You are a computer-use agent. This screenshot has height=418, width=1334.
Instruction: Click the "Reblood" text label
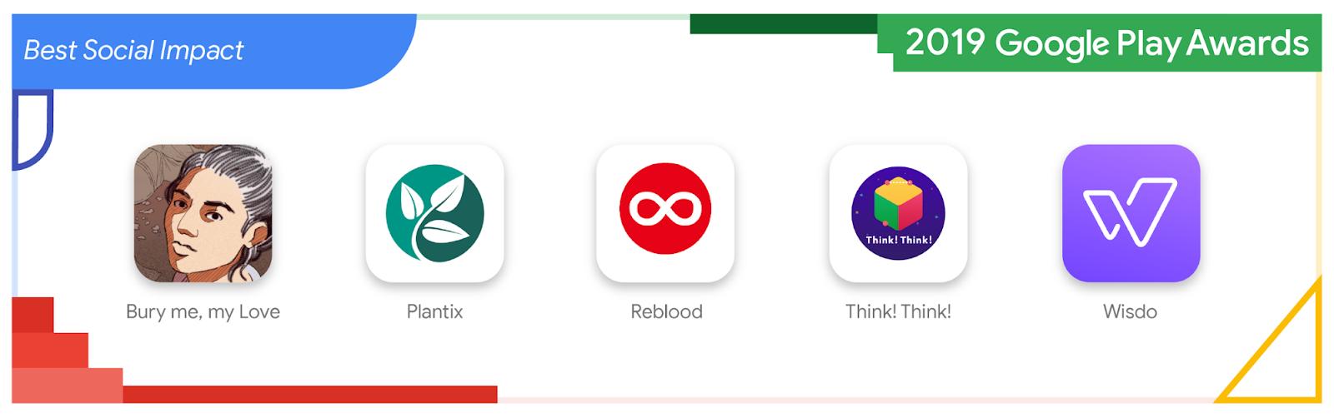666,312
